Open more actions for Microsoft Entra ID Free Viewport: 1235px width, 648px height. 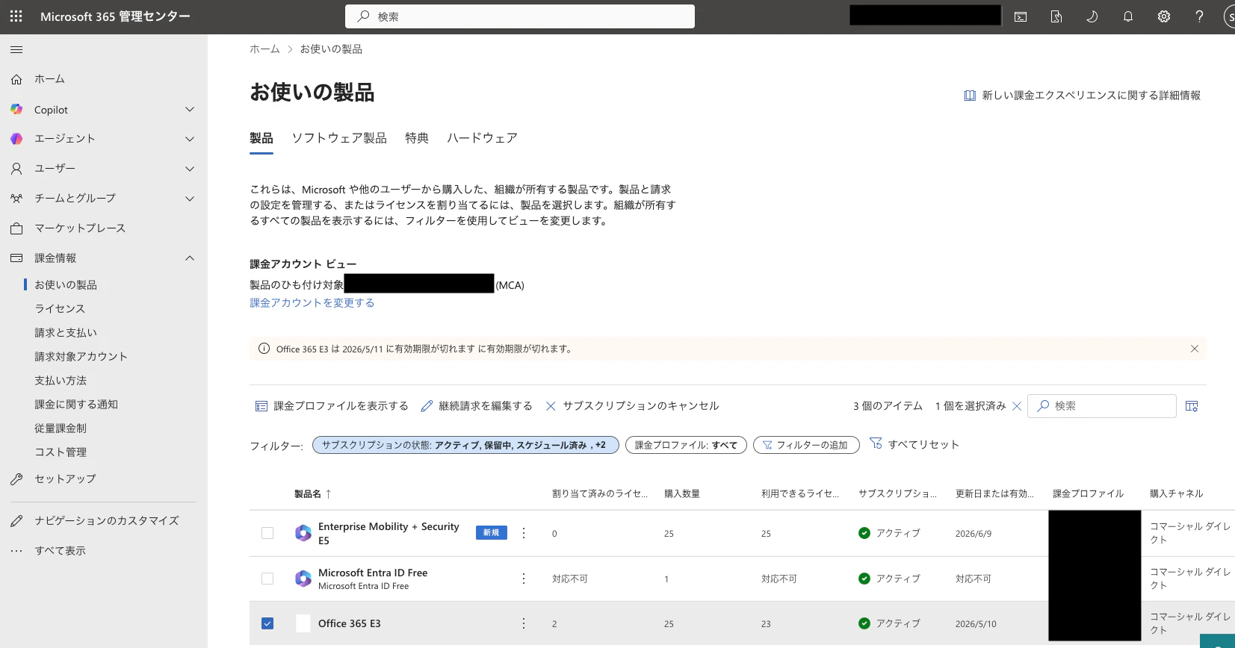pyautogui.click(x=524, y=579)
